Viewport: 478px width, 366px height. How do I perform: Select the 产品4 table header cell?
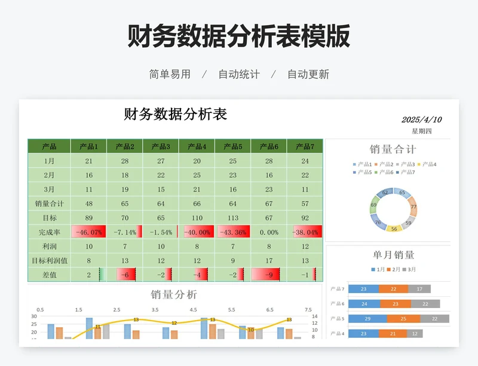pos(197,147)
